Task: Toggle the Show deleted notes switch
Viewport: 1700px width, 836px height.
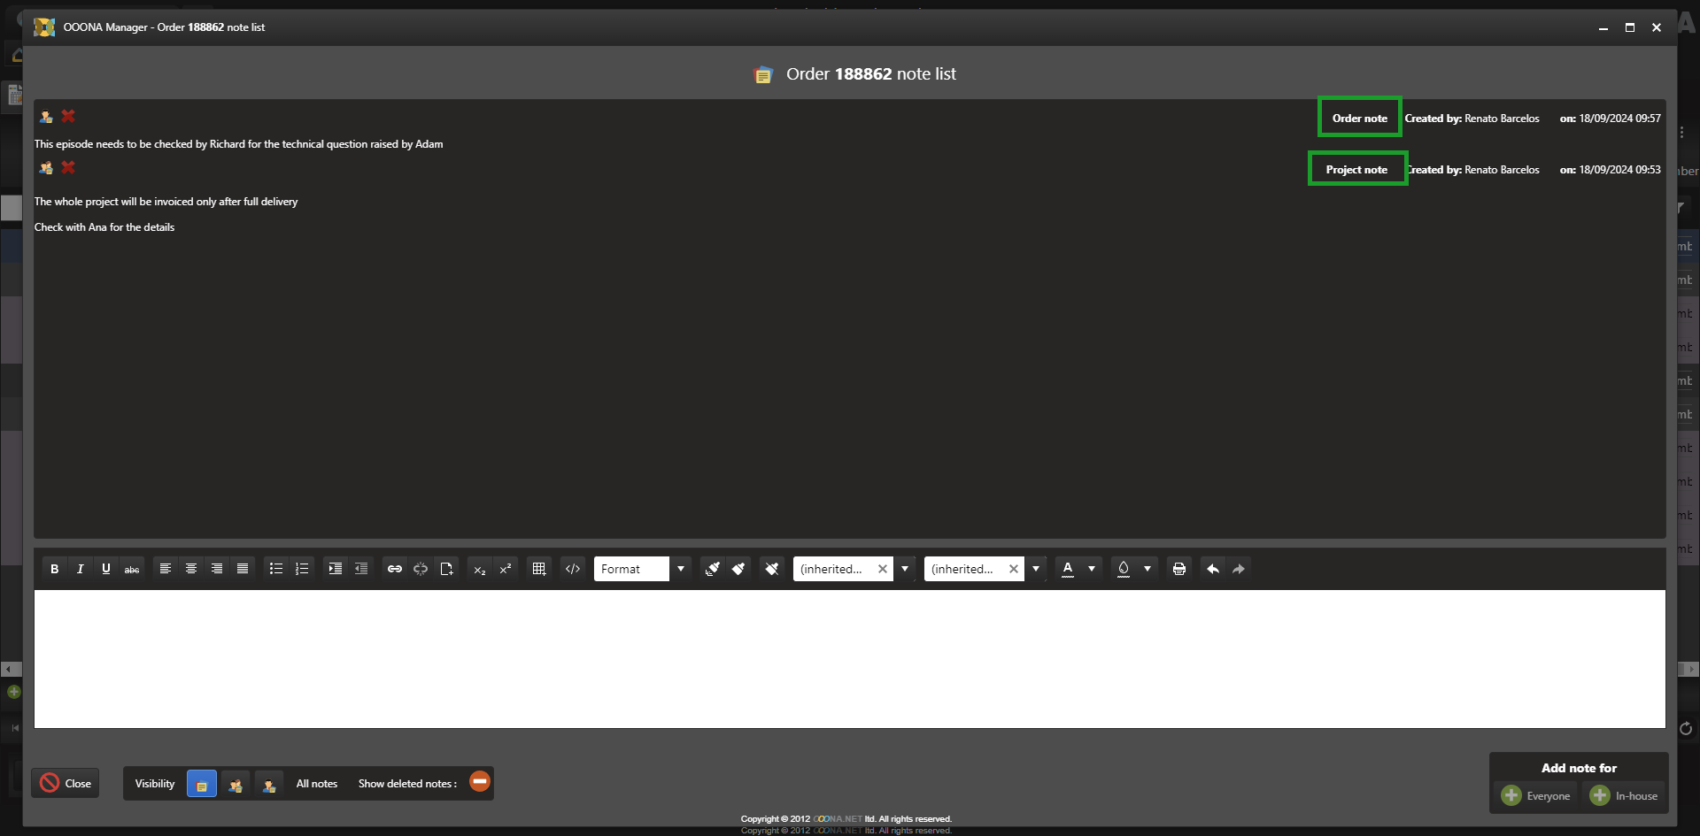Action: (480, 782)
